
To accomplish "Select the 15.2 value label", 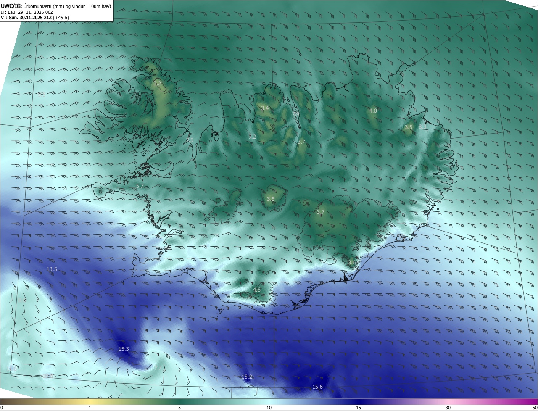I will click(247, 377).
